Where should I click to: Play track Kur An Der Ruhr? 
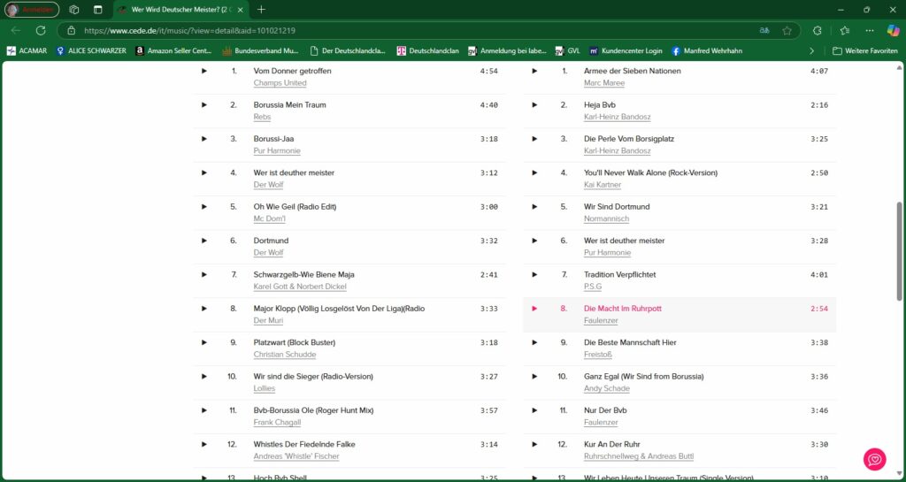click(x=534, y=445)
